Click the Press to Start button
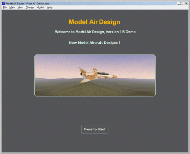 coord(95,129)
